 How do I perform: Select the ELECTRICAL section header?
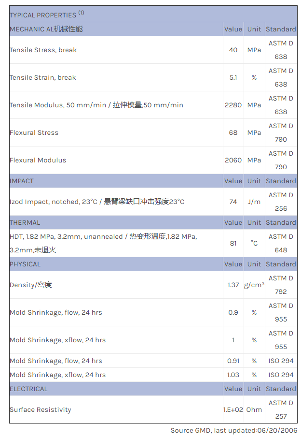pyautogui.click(x=28, y=389)
